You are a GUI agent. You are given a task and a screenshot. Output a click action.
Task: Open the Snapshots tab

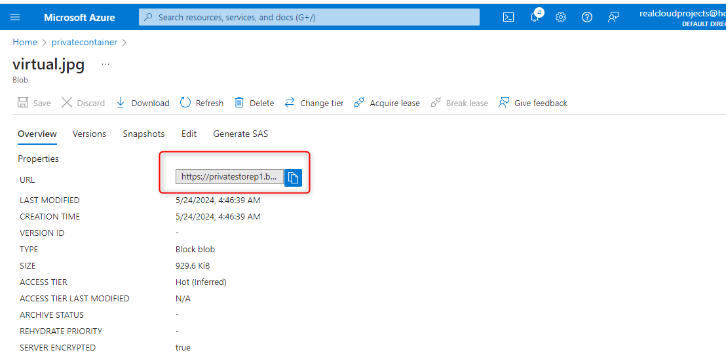pos(143,134)
